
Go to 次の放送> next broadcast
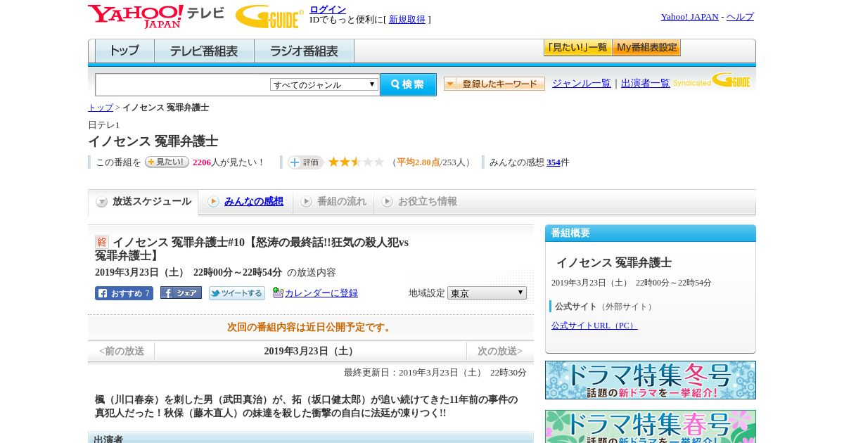coord(500,351)
